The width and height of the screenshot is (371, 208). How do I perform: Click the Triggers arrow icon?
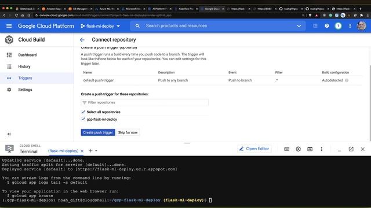tap(9, 78)
